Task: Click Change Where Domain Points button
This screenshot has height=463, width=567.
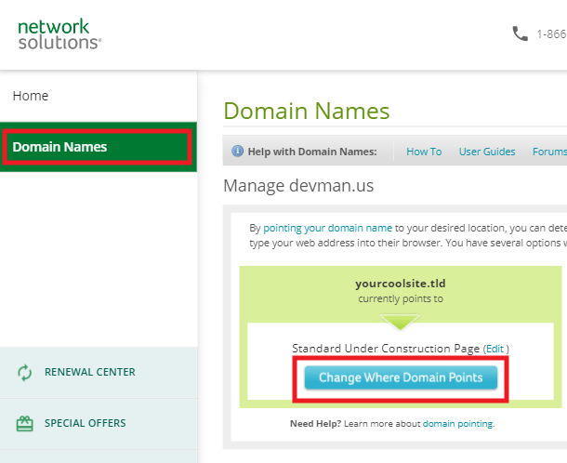Action: click(401, 377)
